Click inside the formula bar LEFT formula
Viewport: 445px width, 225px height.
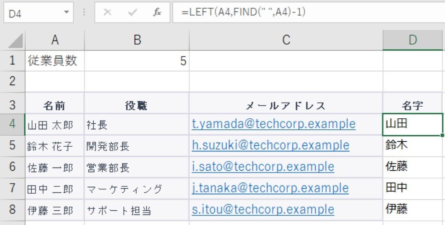tap(243, 12)
